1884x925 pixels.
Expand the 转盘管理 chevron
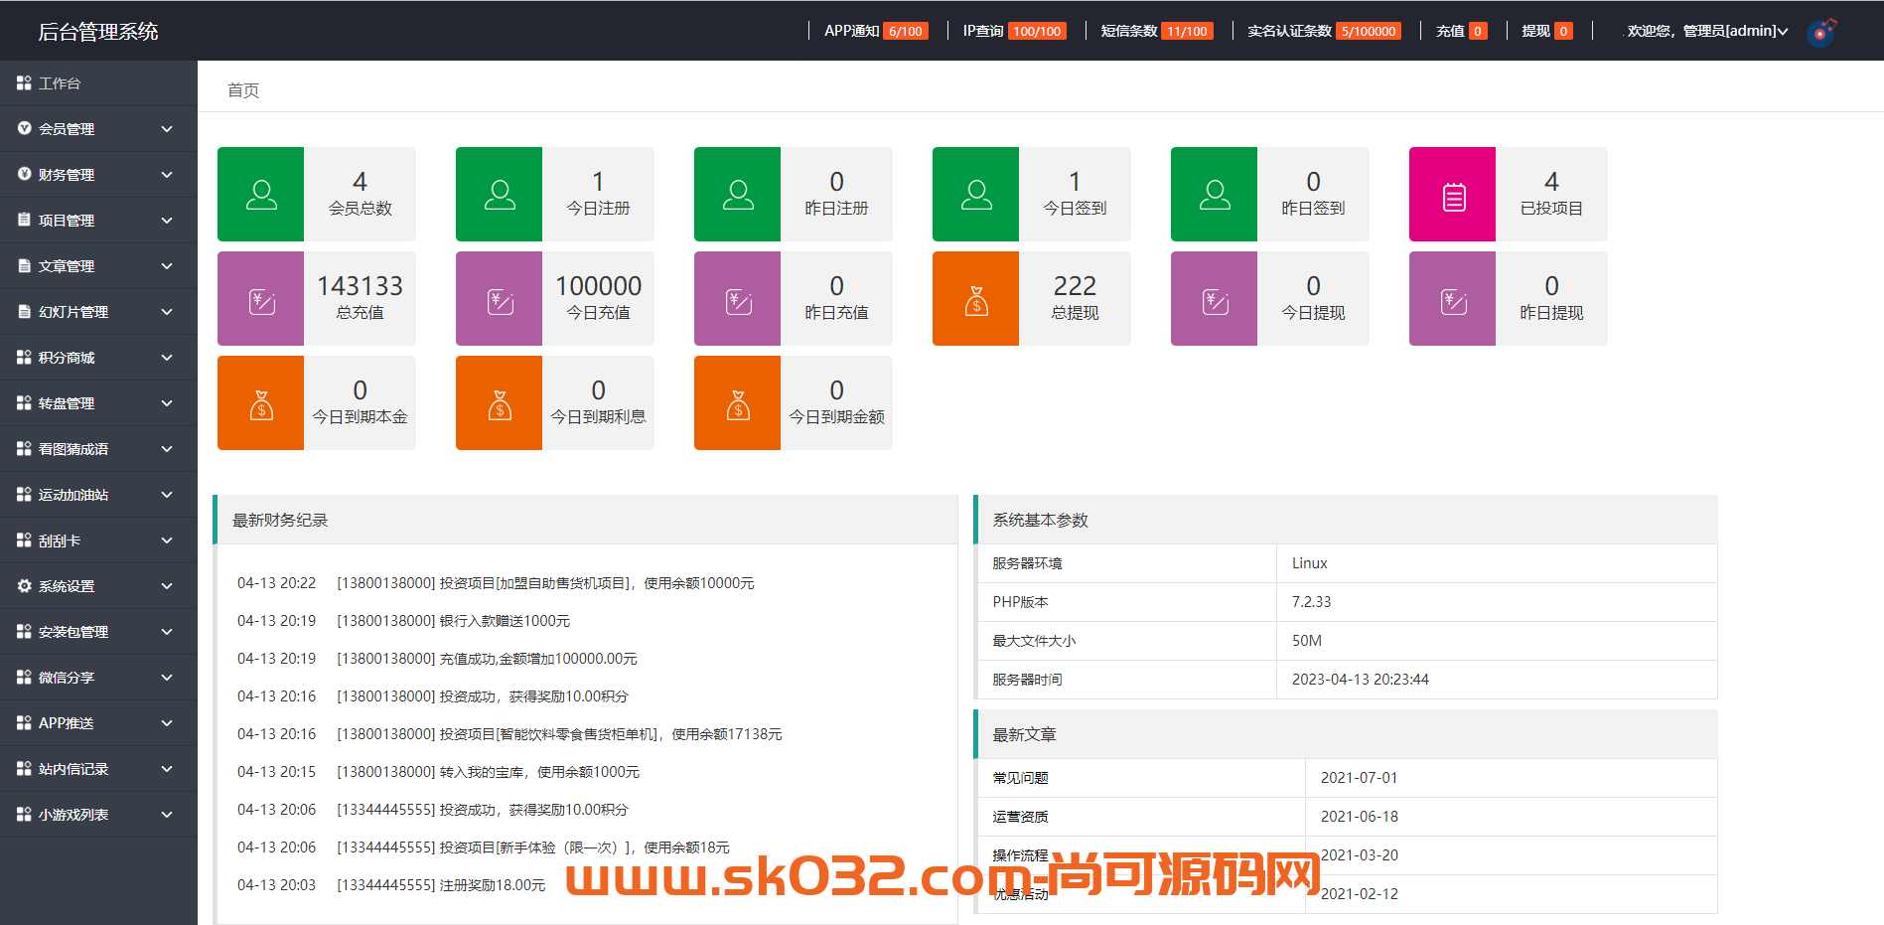(x=167, y=403)
